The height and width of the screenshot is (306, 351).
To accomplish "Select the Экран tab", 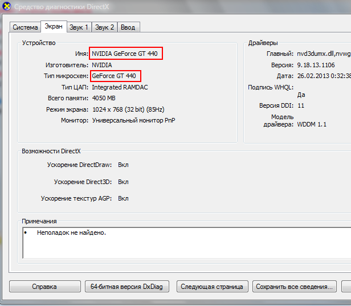I will 53,27.
